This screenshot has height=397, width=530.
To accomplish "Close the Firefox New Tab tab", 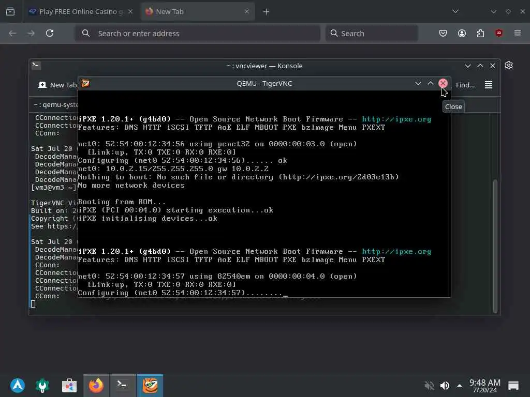I will click(247, 11).
